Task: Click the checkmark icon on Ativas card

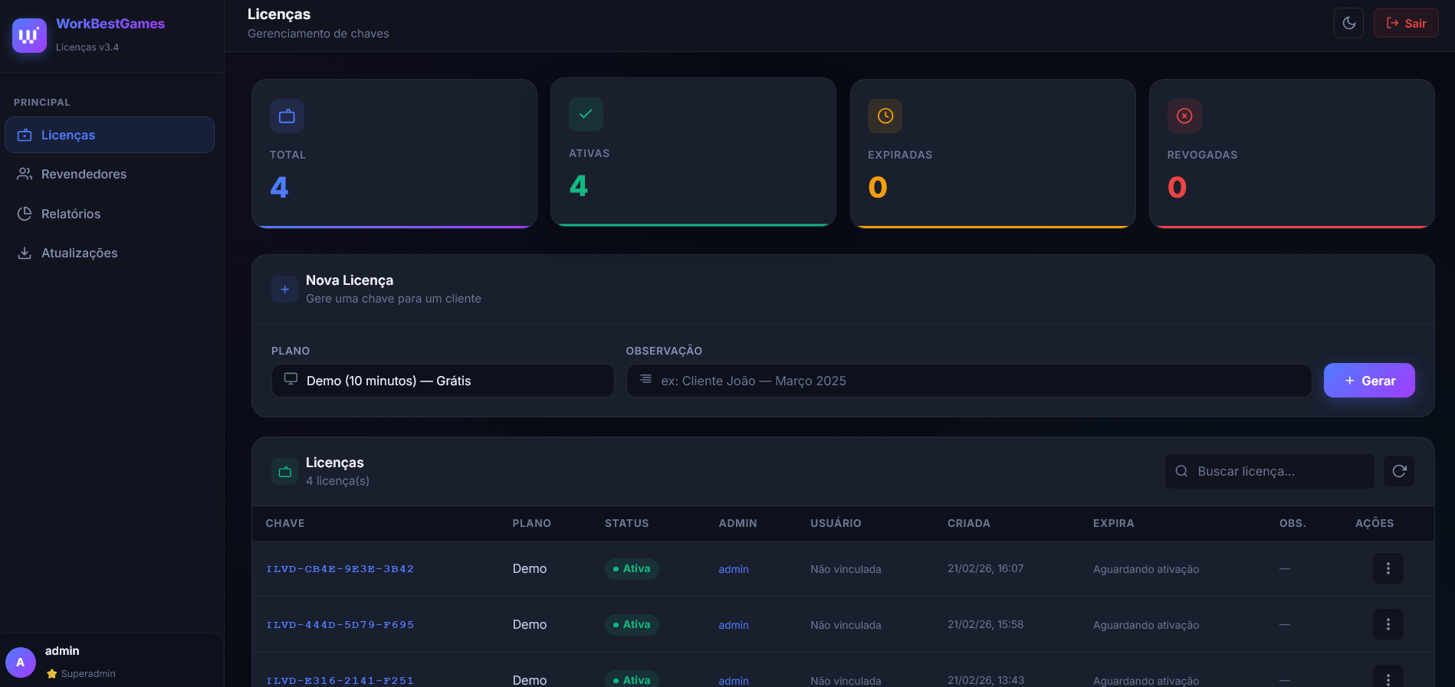Action: click(586, 114)
